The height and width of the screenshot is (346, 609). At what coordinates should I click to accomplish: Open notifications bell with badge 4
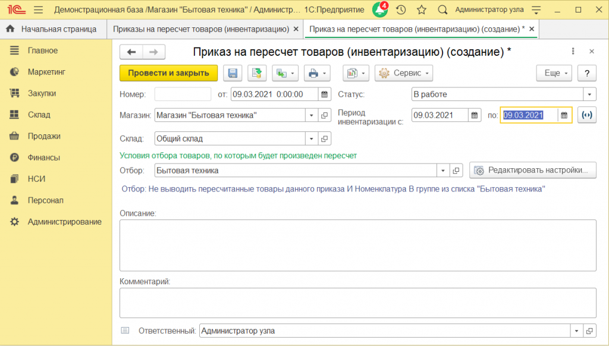(380, 10)
